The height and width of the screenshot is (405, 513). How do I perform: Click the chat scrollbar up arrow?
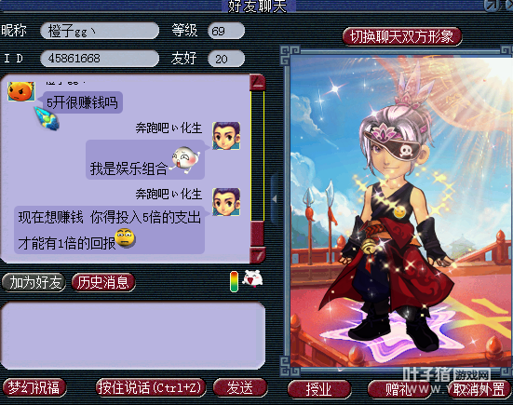click(258, 83)
